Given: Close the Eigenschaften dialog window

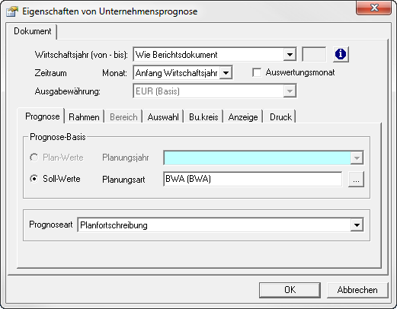Looking at the screenshot, I should point(373,8).
